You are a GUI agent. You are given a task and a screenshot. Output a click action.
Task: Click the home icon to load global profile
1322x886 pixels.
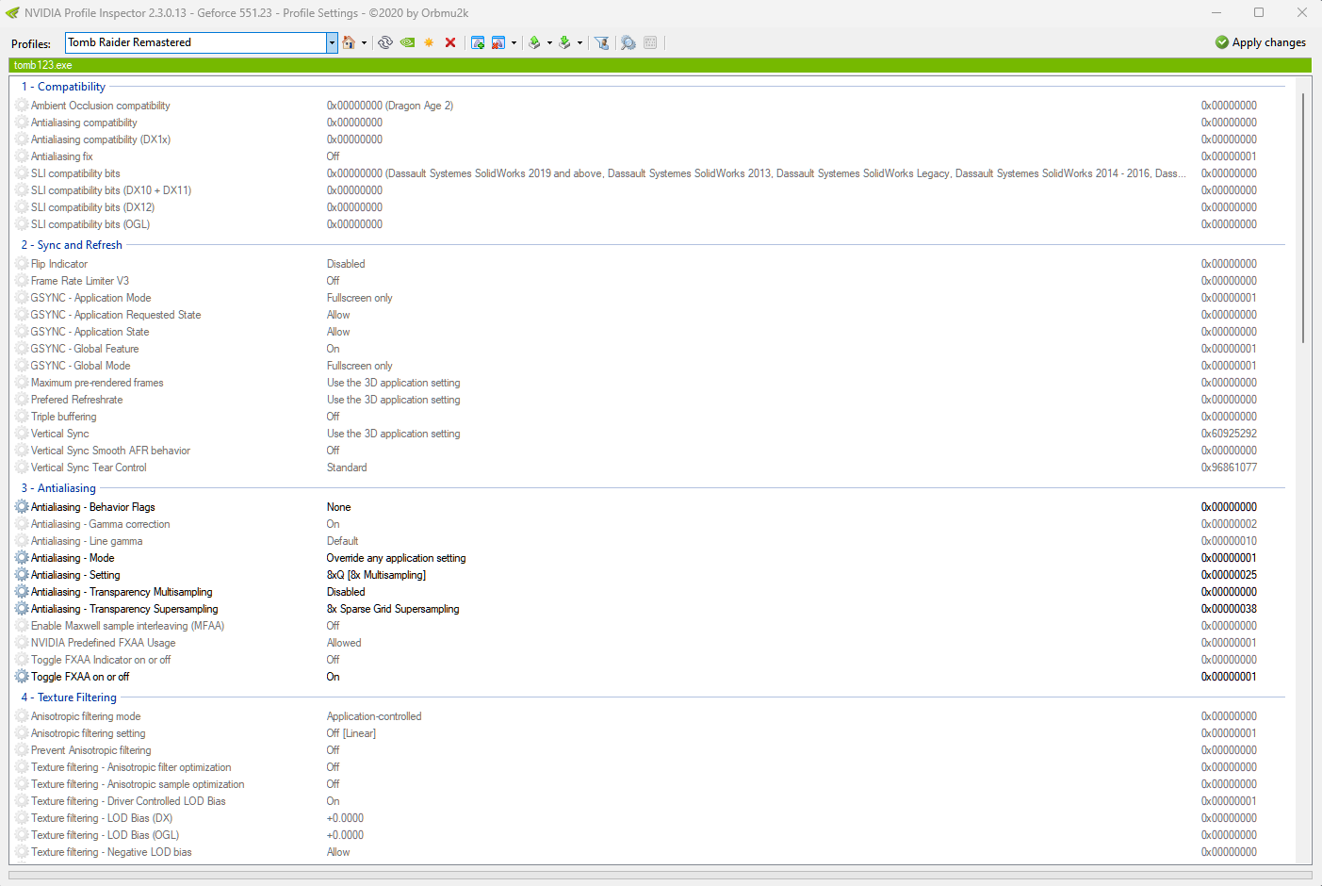pos(349,42)
